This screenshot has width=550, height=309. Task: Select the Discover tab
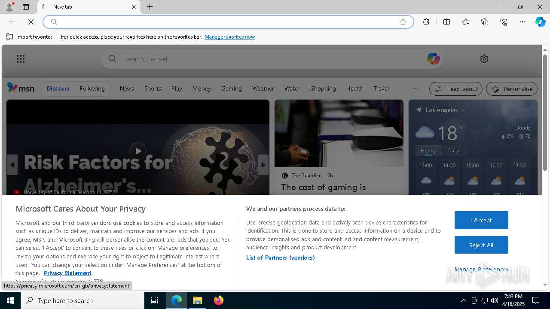point(58,88)
